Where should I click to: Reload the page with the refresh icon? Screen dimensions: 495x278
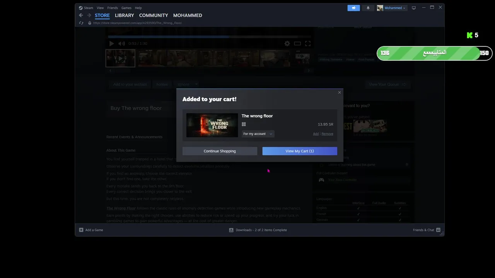coord(81,23)
